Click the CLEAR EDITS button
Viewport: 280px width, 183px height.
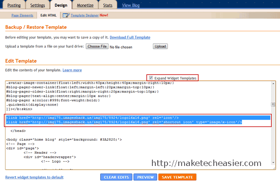[116, 177]
